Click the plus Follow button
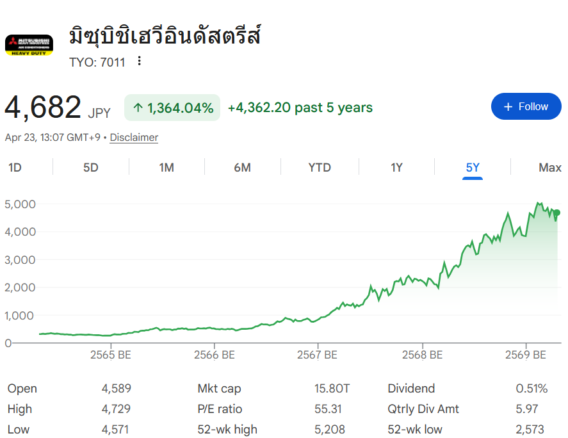The height and width of the screenshot is (438, 568). click(x=526, y=106)
